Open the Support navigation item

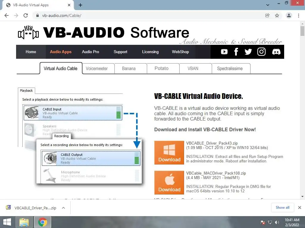pos(120,52)
